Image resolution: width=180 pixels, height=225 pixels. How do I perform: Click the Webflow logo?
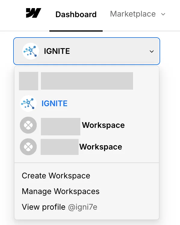[33, 13]
